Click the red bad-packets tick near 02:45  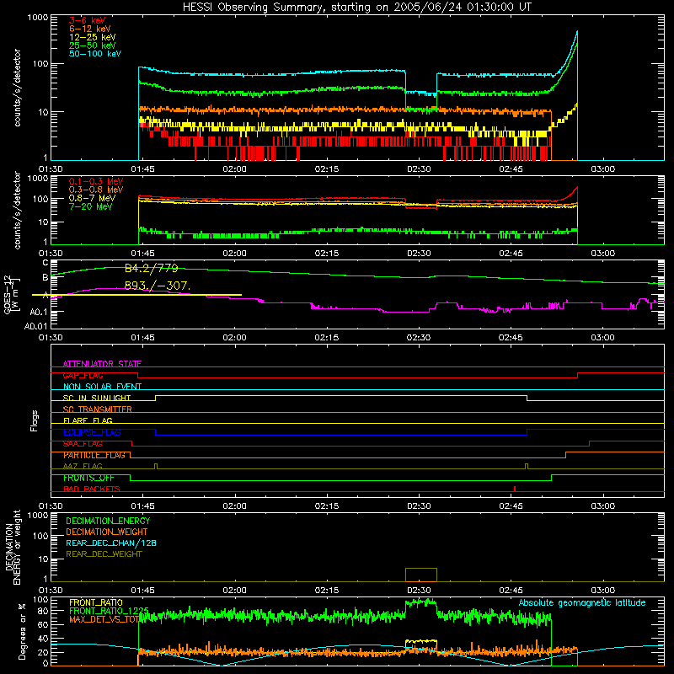pyautogui.click(x=515, y=489)
